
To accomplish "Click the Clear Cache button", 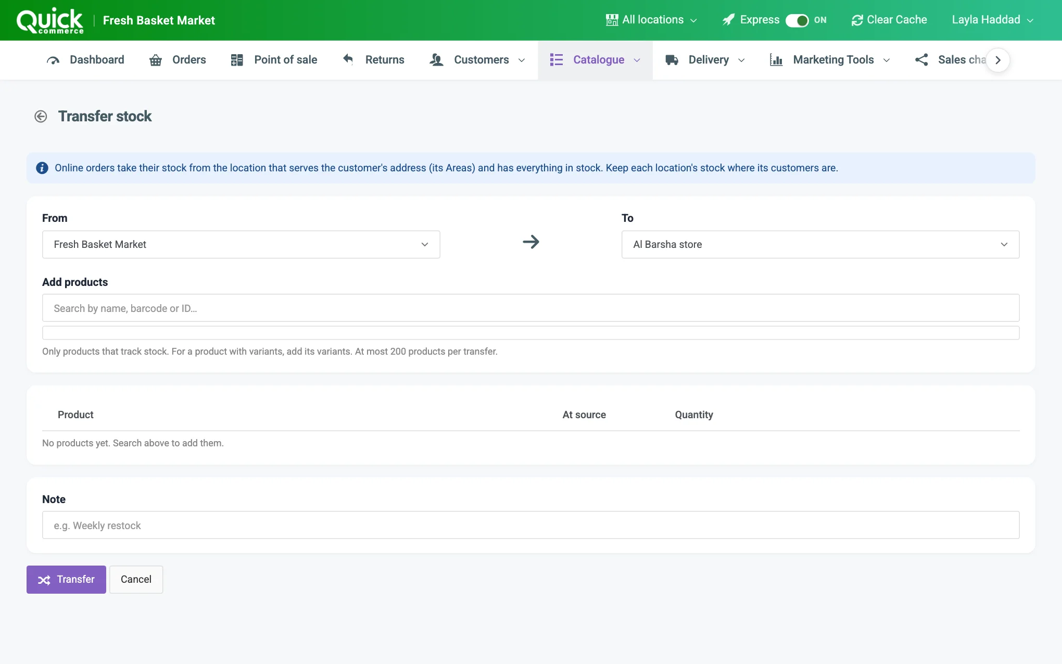I will click(889, 20).
